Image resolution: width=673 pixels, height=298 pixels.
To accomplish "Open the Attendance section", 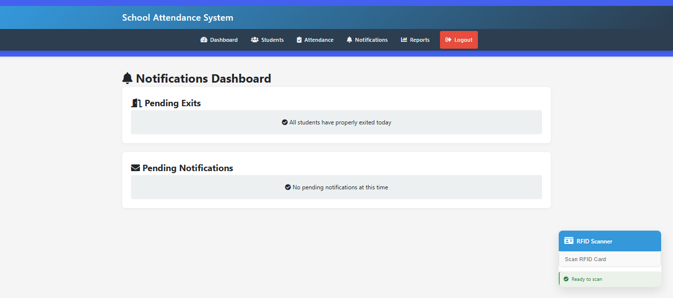I will coord(315,40).
